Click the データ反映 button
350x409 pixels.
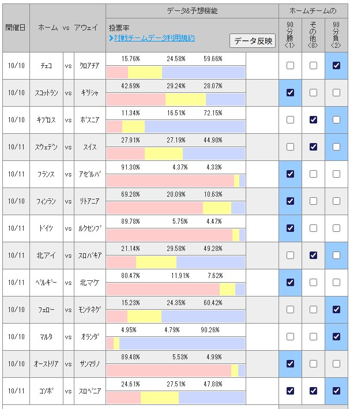[x=253, y=41]
